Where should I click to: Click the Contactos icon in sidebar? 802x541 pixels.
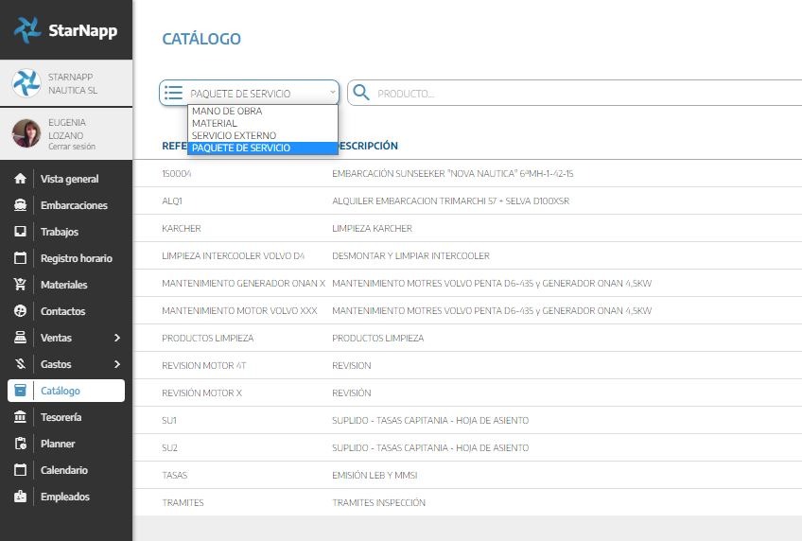click(20, 311)
